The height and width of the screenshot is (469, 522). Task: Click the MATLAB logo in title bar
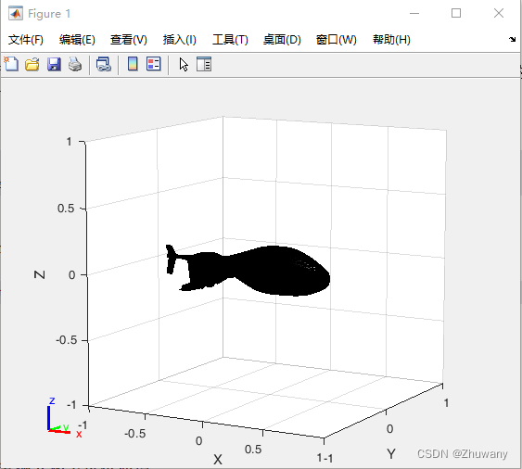click(x=16, y=14)
